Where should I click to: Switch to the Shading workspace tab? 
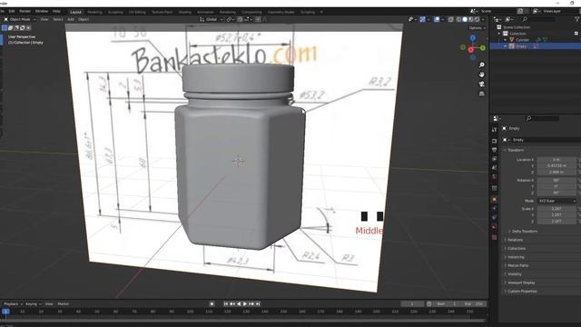point(184,12)
